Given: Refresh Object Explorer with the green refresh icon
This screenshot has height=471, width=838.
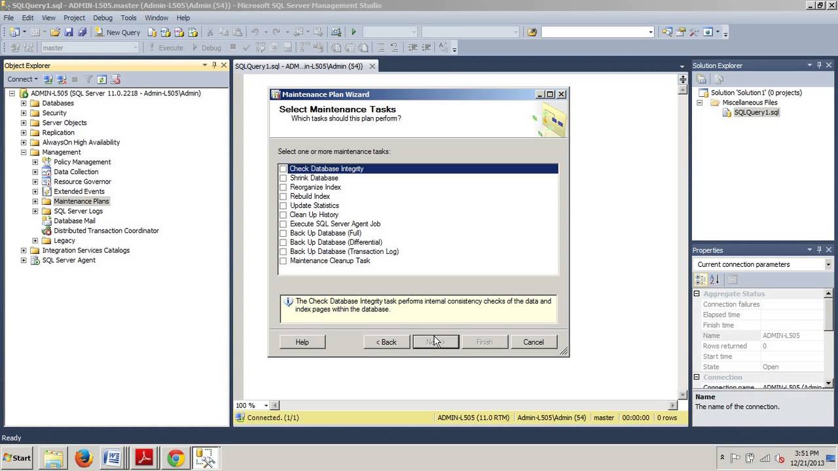Looking at the screenshot, I should (101, 79).
